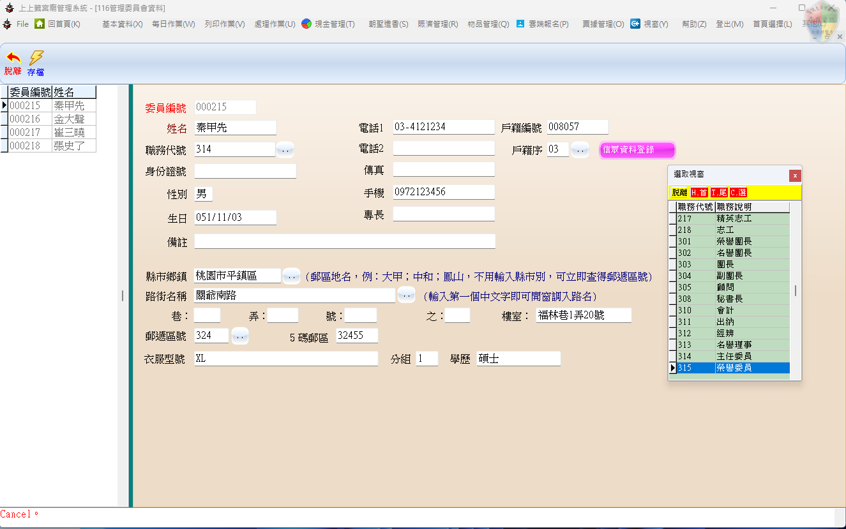
Task: Click the 現金管理 pie chart icon
Action: (x=306, y=24)
